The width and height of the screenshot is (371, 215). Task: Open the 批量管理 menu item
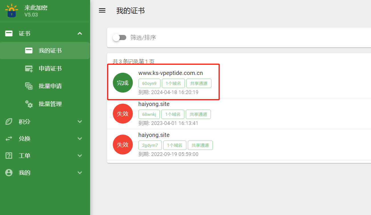pos(50,104)
